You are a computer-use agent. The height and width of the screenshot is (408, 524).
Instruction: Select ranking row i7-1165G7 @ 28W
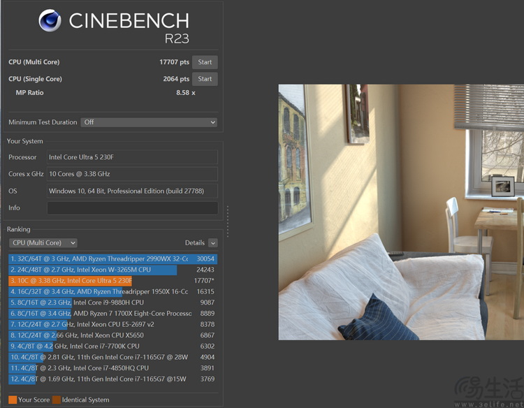click(113, 357)
